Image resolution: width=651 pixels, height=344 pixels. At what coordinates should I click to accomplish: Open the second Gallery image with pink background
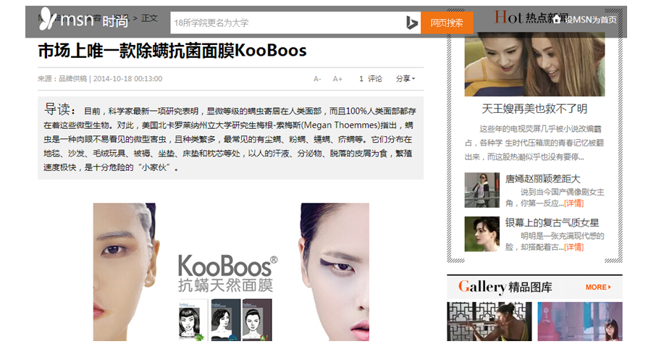tap(580, 321)
